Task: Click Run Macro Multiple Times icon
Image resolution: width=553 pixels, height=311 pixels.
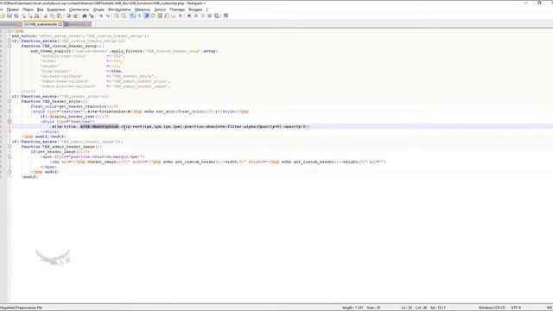Action: point(209,16)
